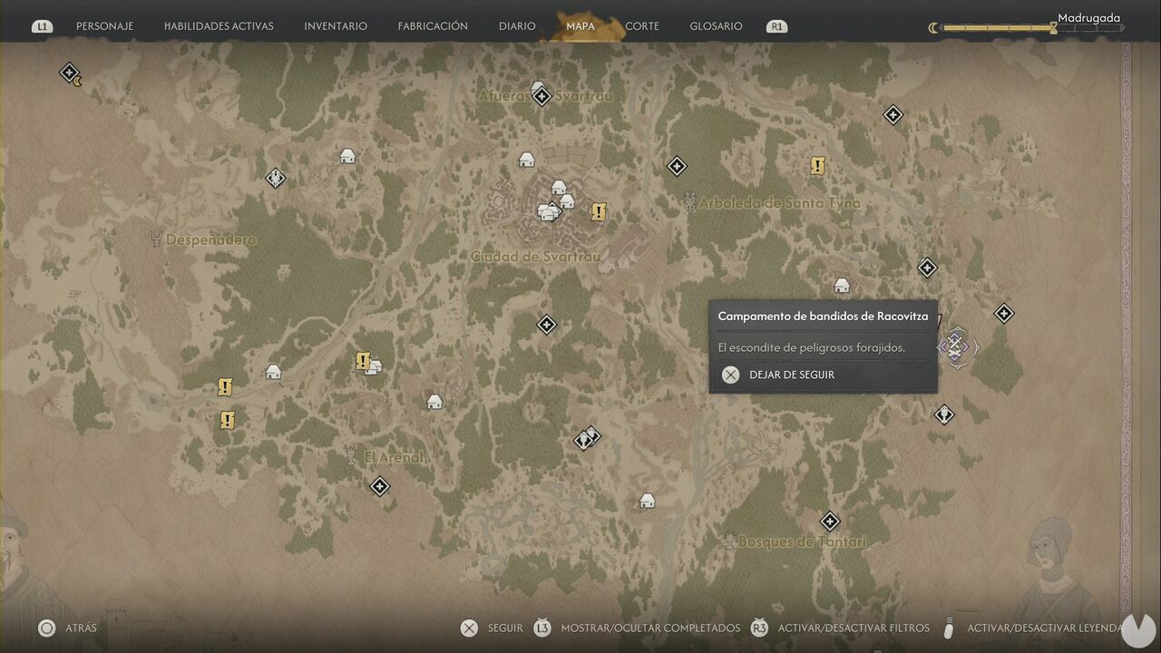Click the moon icon on the time bar
This screenshot has height=653, width=1161.
point(933,28)
